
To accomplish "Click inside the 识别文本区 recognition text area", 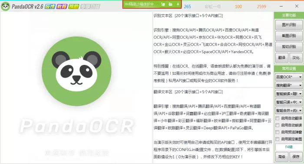I will 213,49.
